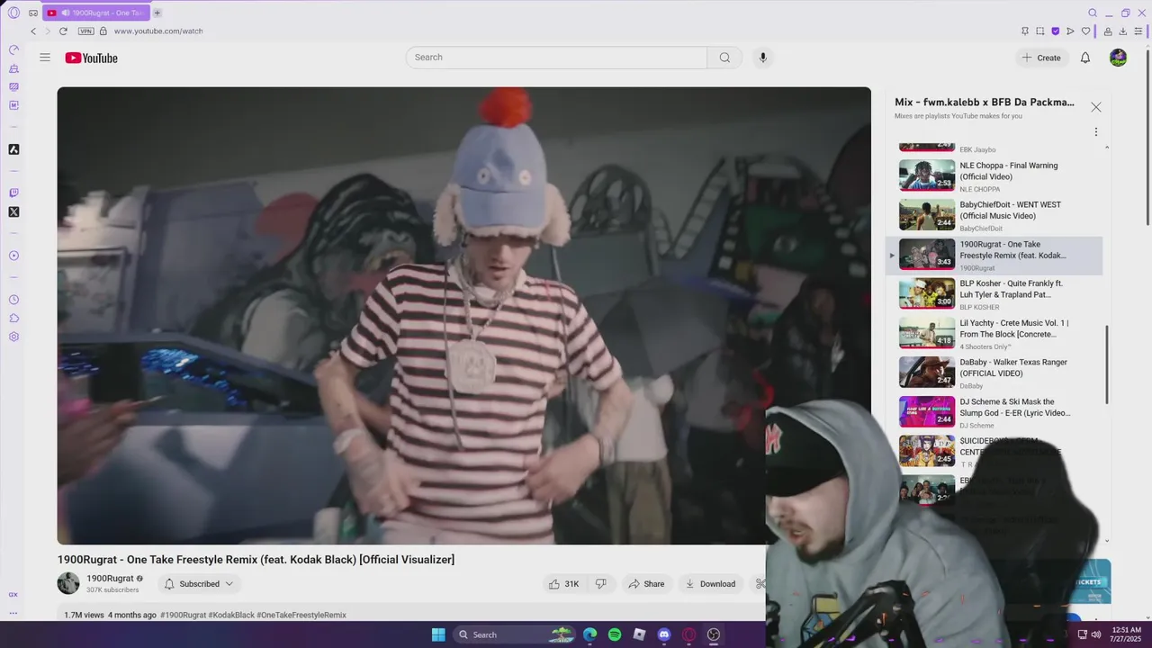Play BLP Kosher - Quite Frankly
The width and height of the screenshot is (1152, 648).
pyautogui.click(x=994, y=293)
